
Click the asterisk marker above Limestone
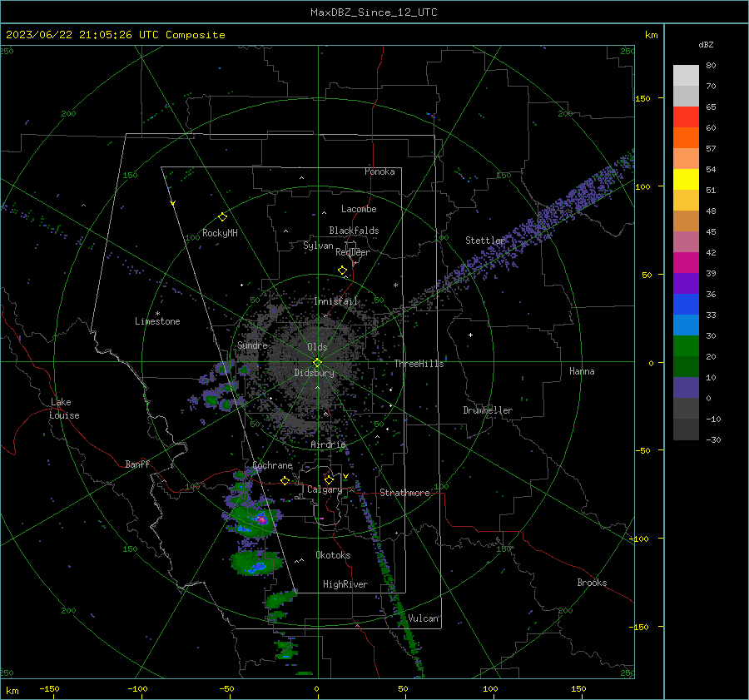point(157,314)
